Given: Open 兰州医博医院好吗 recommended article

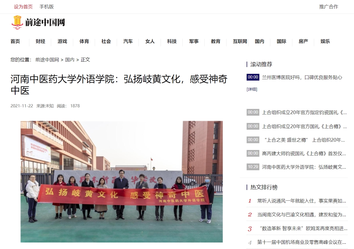Looking at the screenshot, I should click(302, 77).
